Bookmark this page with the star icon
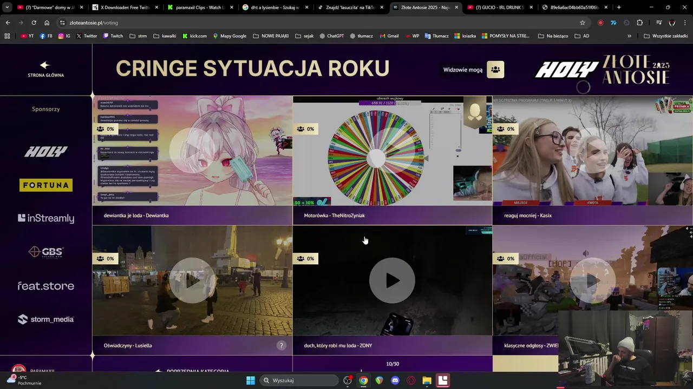 tap(583, 23)
